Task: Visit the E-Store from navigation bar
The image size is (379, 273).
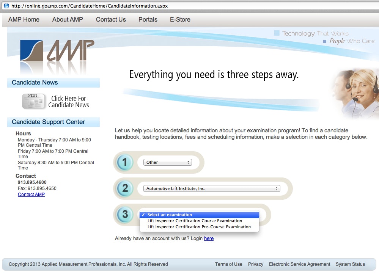Action: tap(180, 19)
